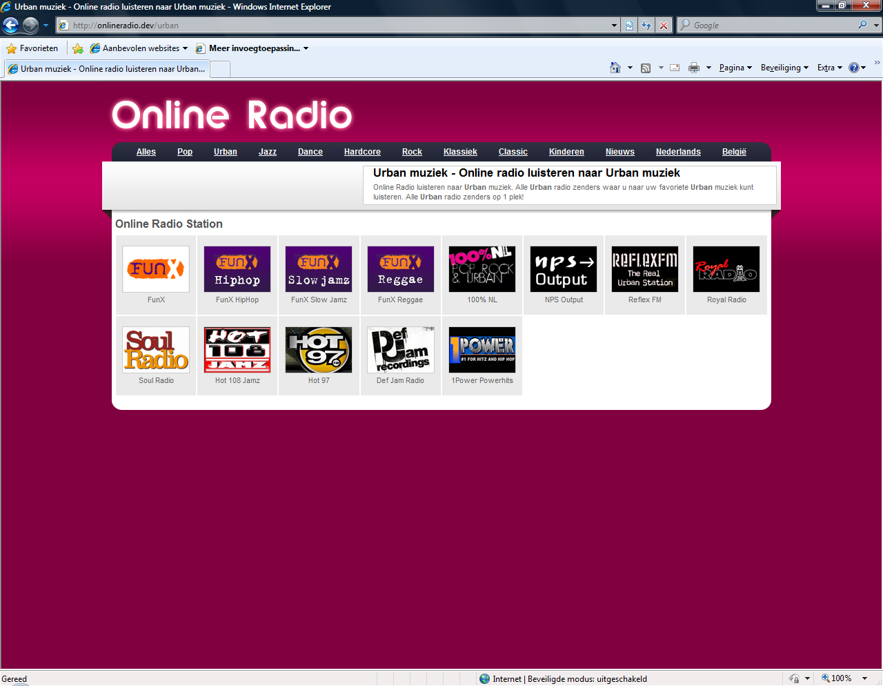Screen dimensions: 883x686
Task: Click Add to Favorites bar icon
Action: coord(78,48)
